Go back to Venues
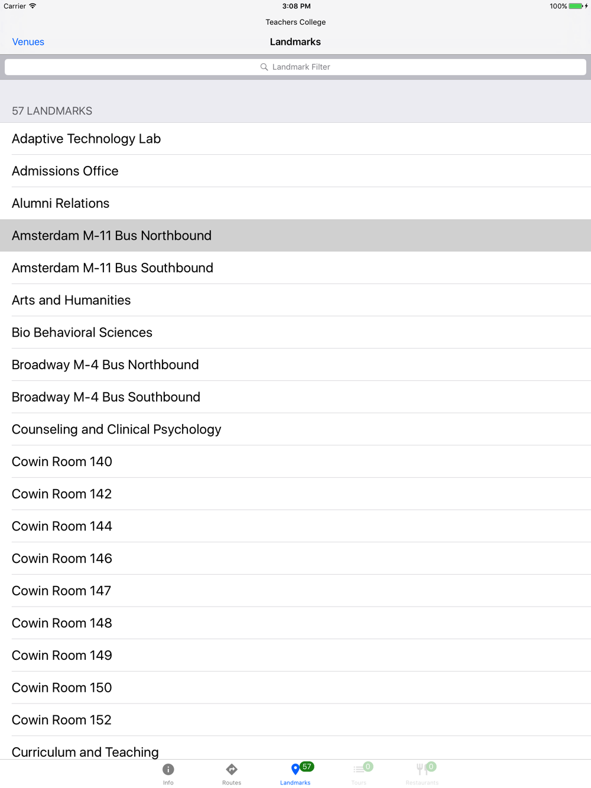This screenshot has width=591, height=788. pos(28,42)
